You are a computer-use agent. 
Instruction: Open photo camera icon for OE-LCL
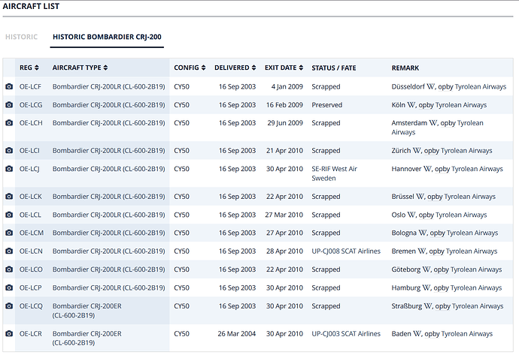[9, 215]
